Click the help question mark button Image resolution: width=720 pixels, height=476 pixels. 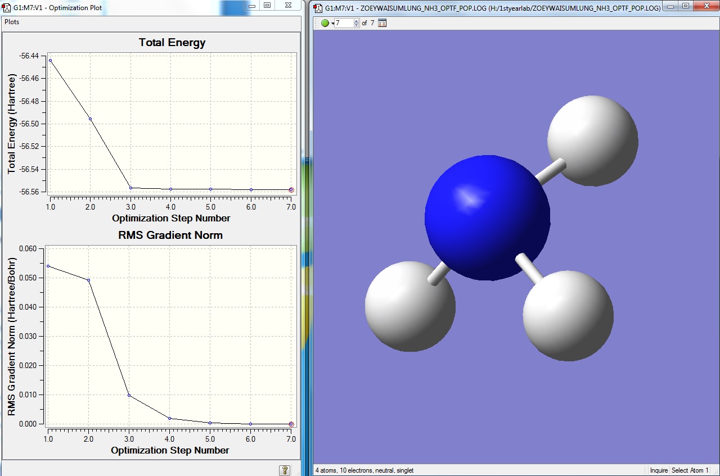tap(285, 470)
